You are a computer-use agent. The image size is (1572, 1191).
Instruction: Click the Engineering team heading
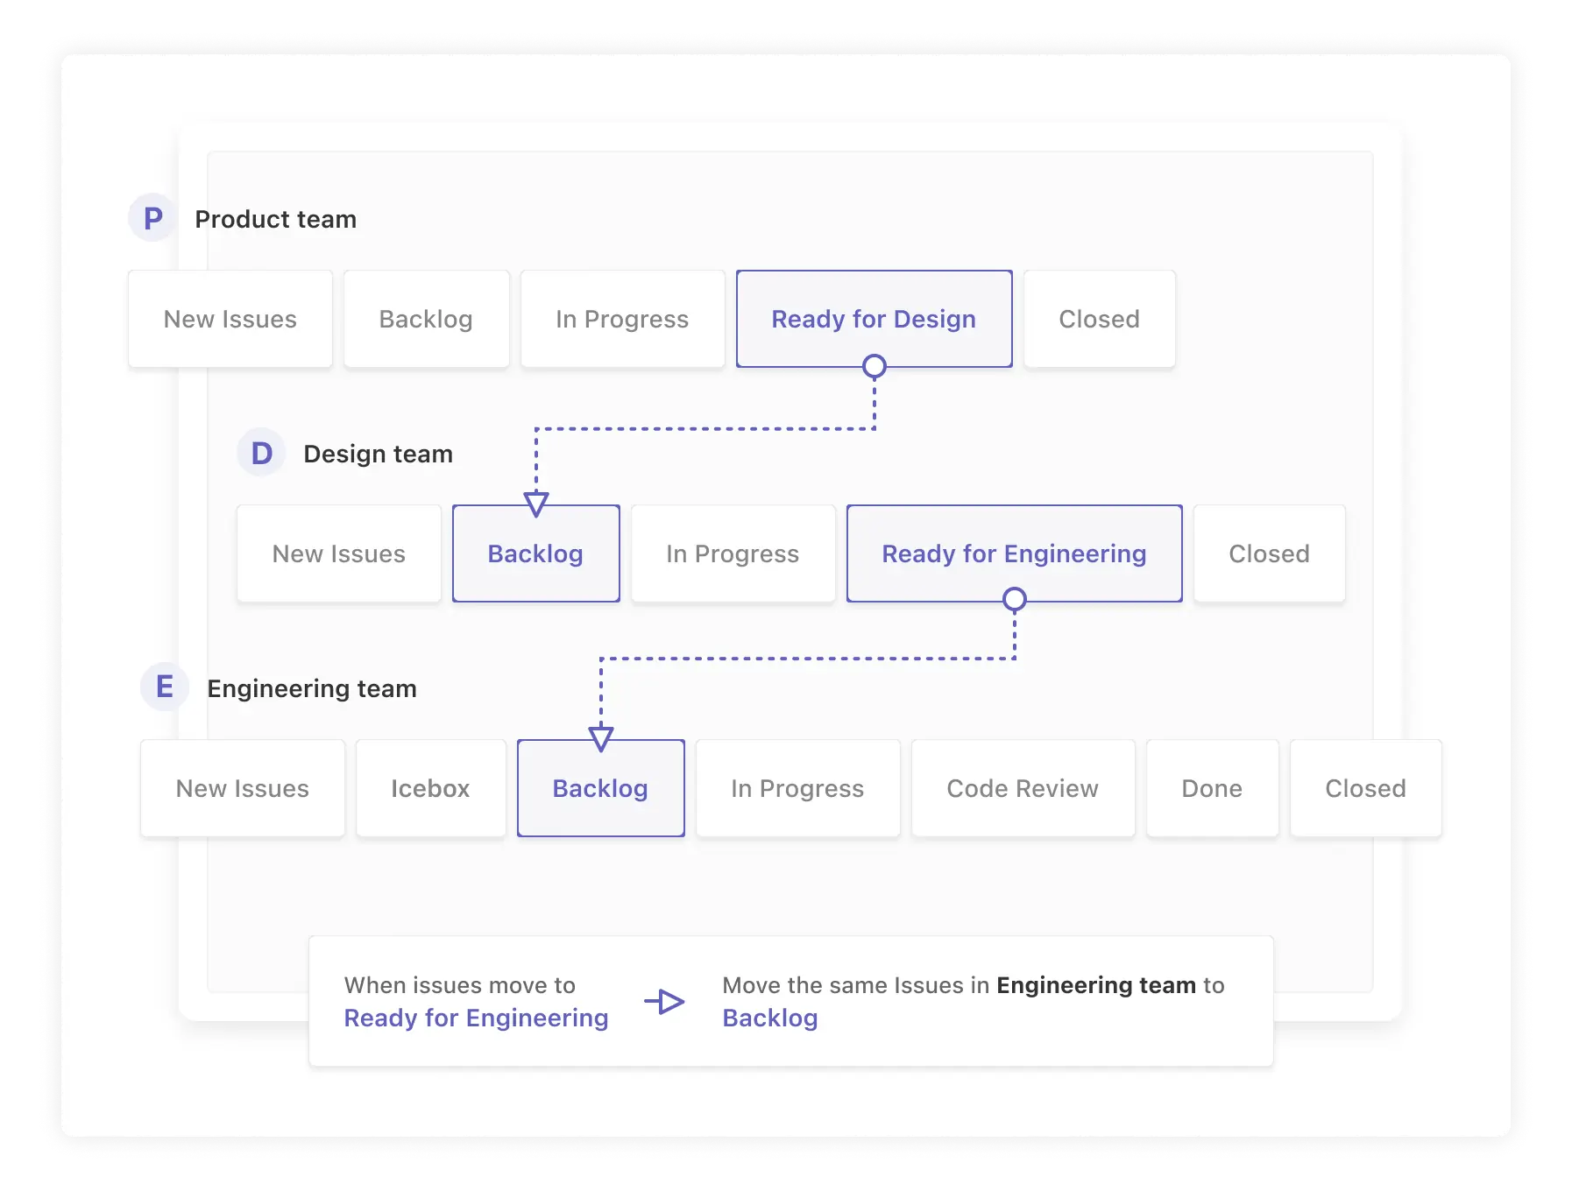click(x=312, y=688)
